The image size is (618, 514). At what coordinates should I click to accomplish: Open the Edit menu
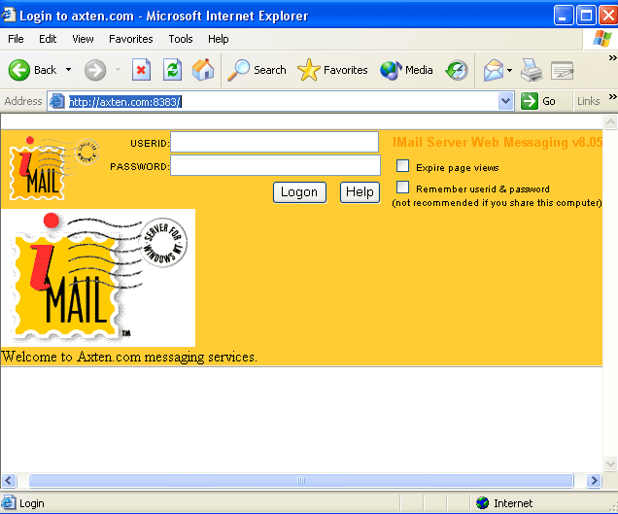pos(48,39)
